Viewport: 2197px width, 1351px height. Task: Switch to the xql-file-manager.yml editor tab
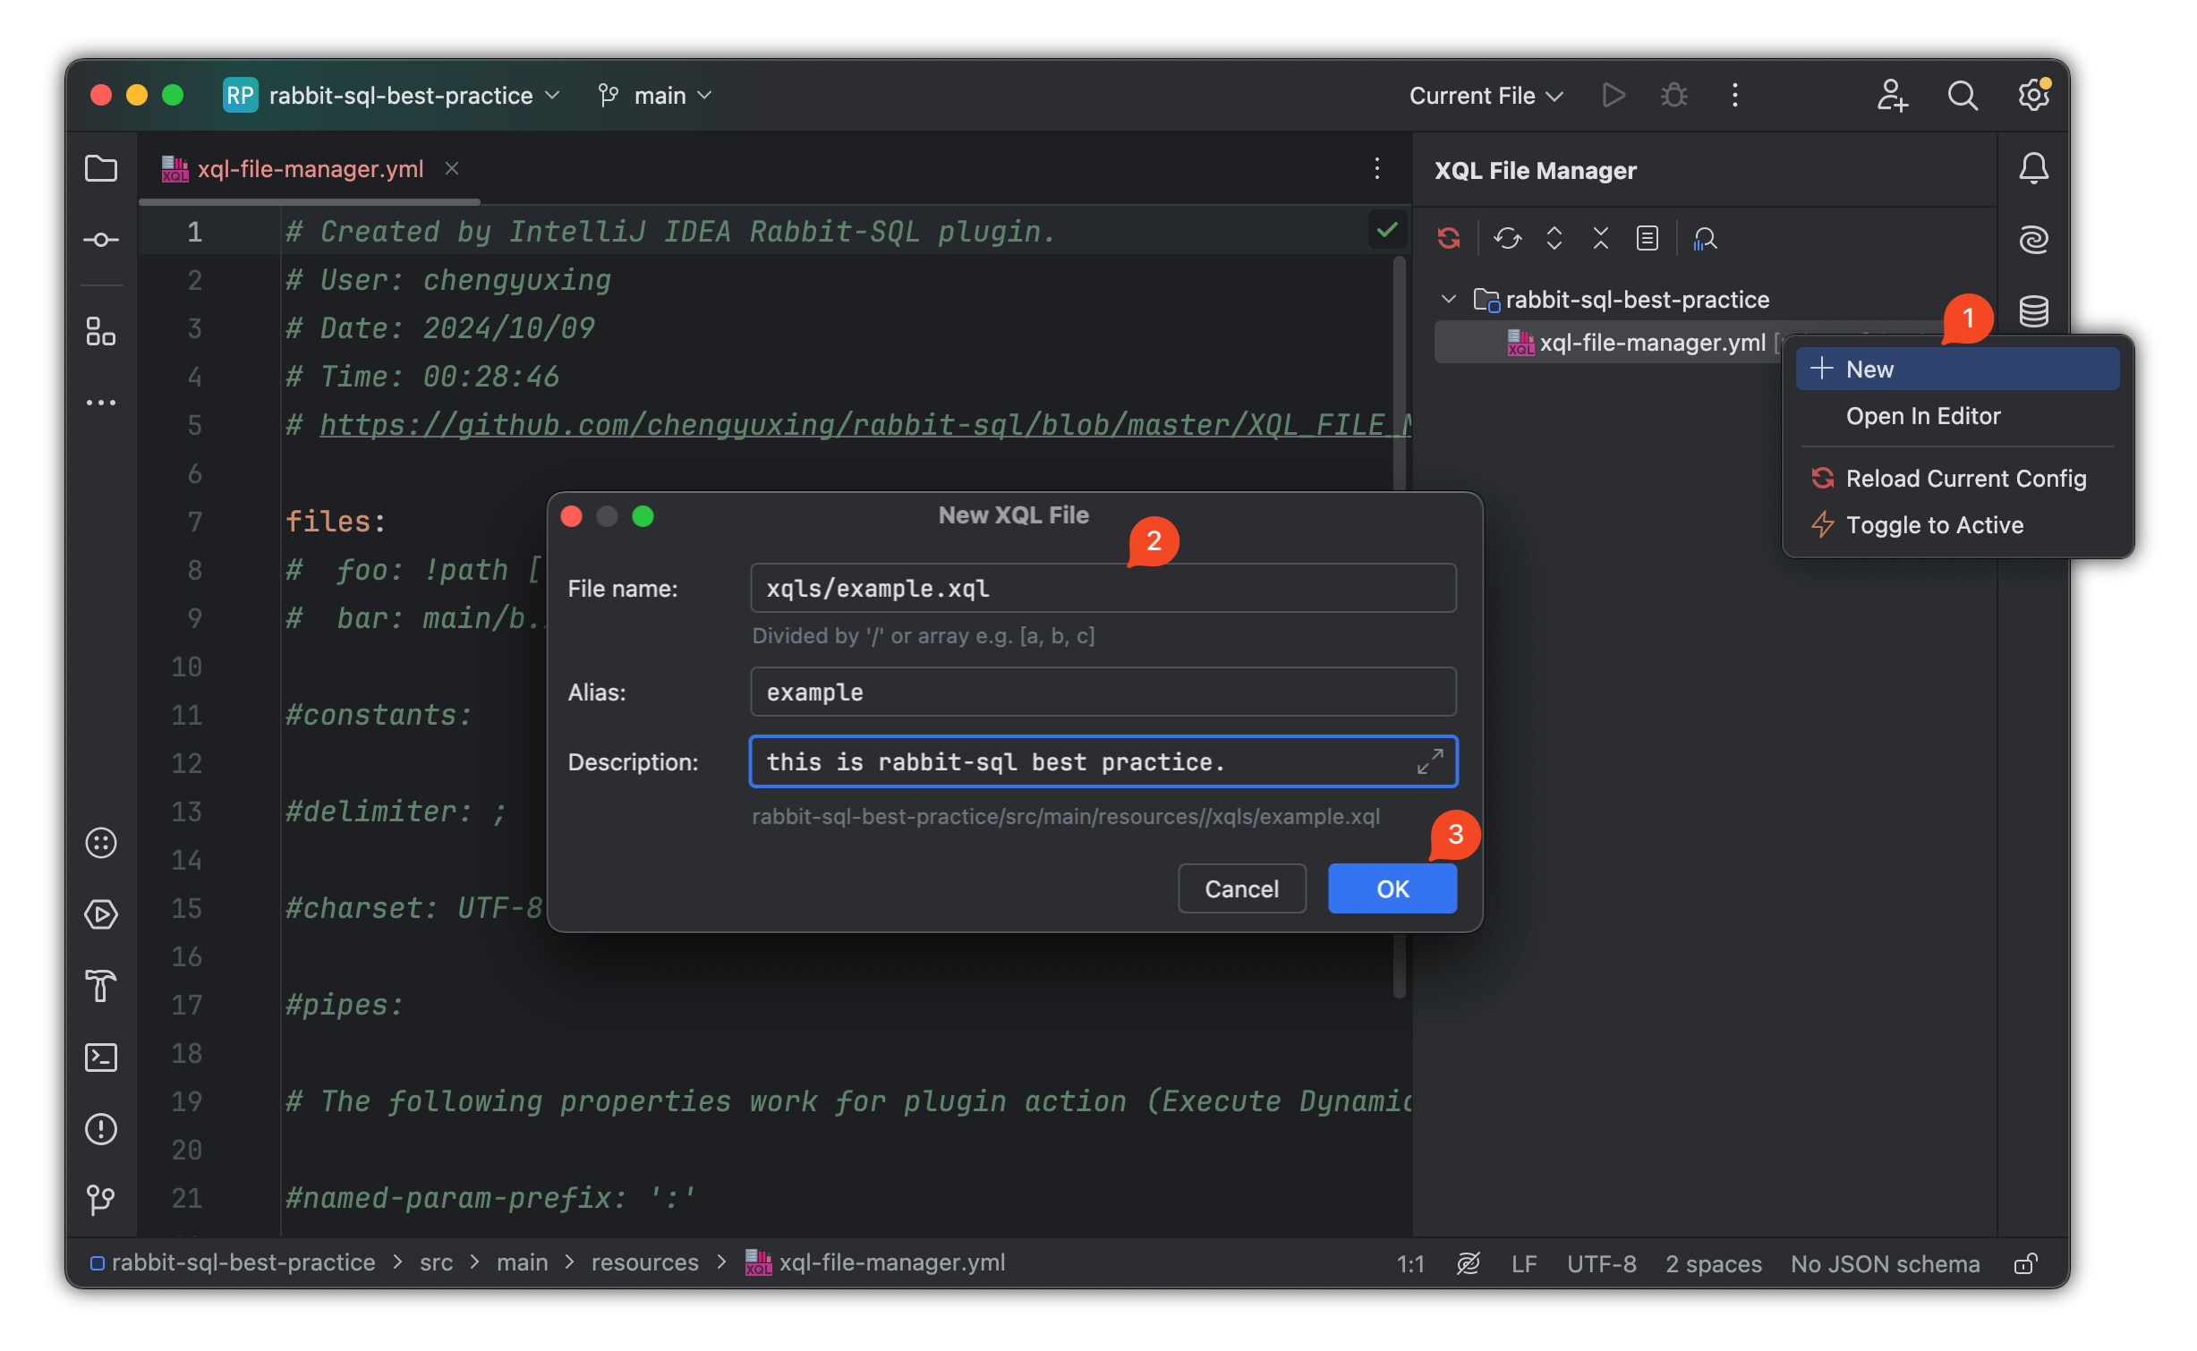pos(310,168)
